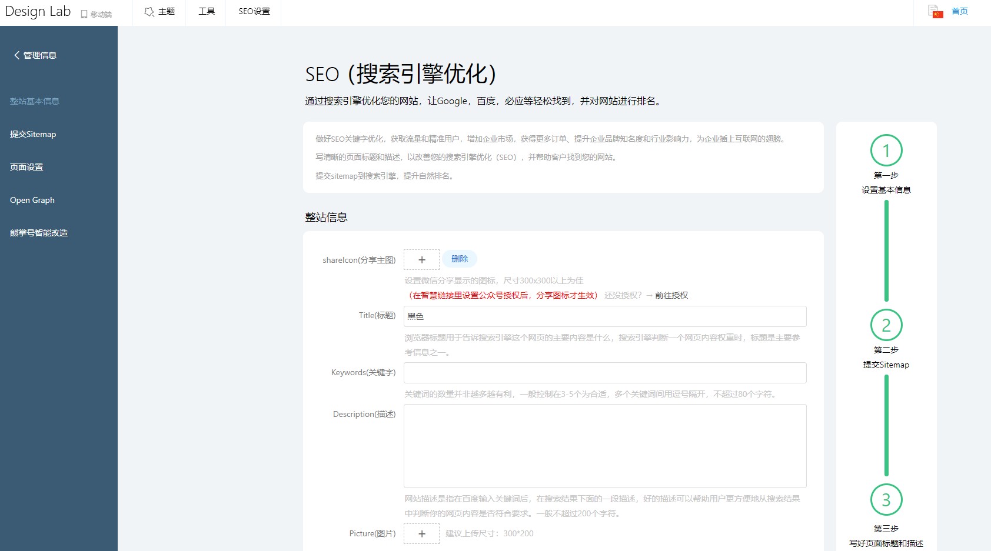Click the 整站信息 section heading
This screenshot has width=991, height=551.
pyautogui.click(x=326, y=217)
